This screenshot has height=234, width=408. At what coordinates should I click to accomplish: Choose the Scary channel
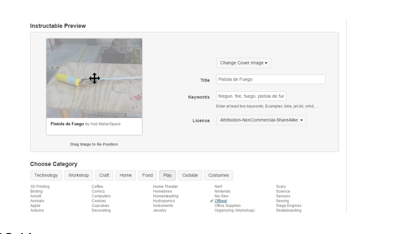(x=281, y=187)
